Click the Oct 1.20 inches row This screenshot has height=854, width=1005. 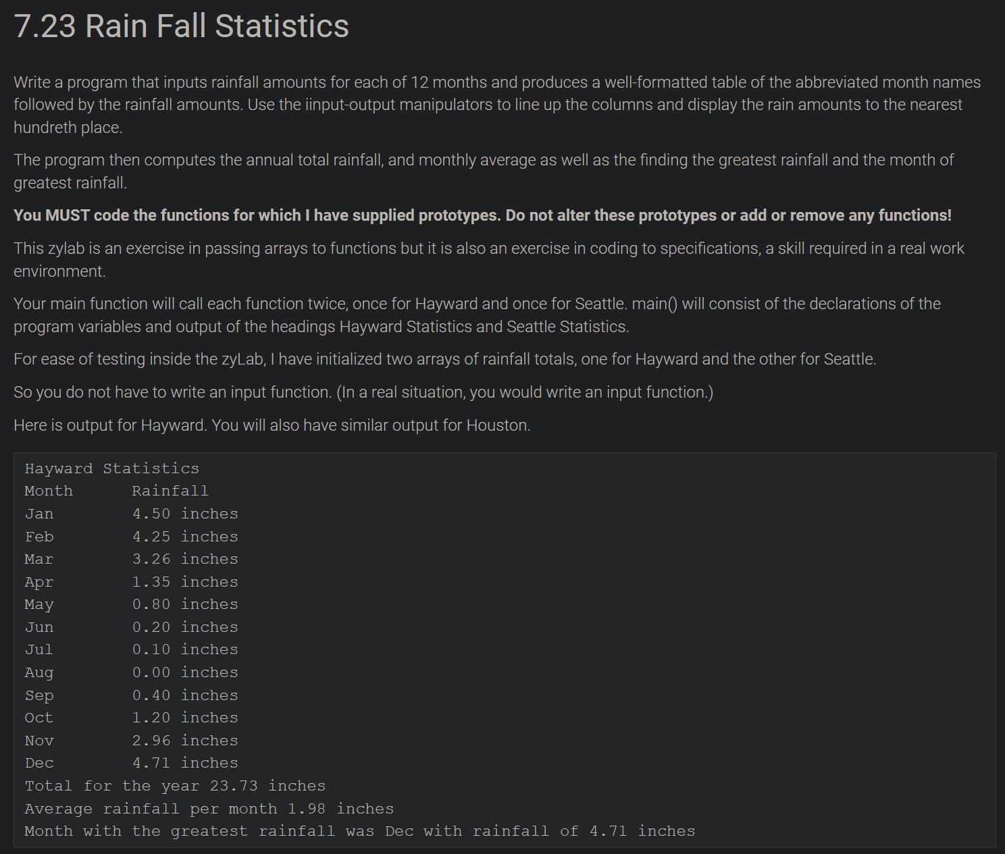[x=132, y=718]
